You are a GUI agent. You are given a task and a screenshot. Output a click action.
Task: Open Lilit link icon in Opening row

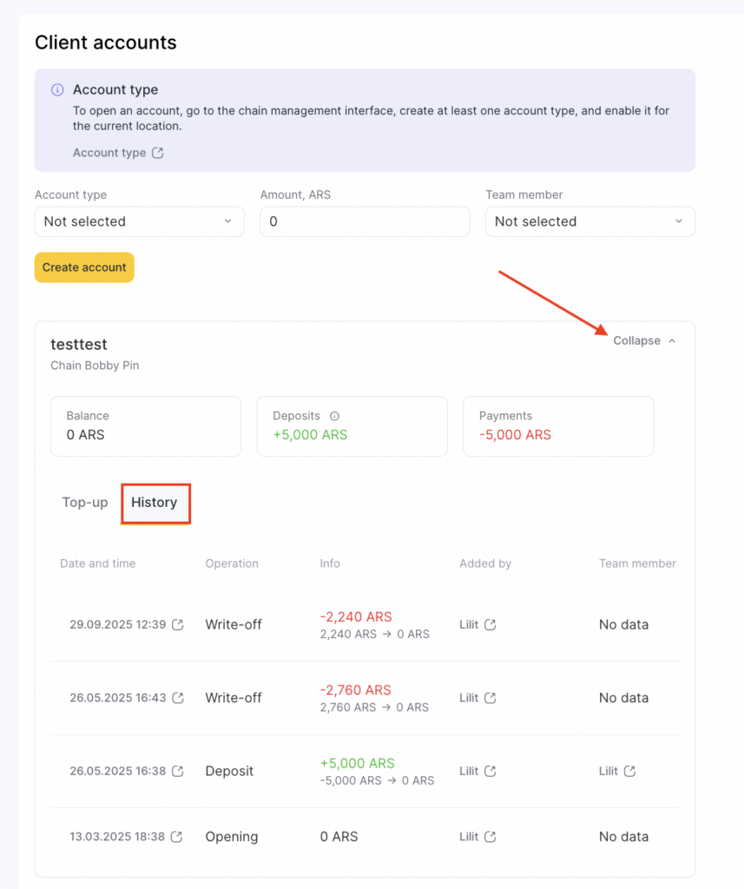pyautogui.click(x=490, y=837)
